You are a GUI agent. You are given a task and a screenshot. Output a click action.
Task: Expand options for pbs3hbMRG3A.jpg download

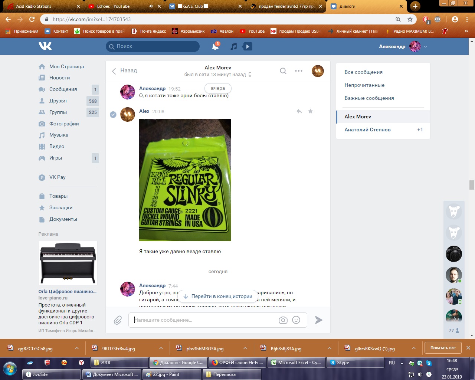245,348
